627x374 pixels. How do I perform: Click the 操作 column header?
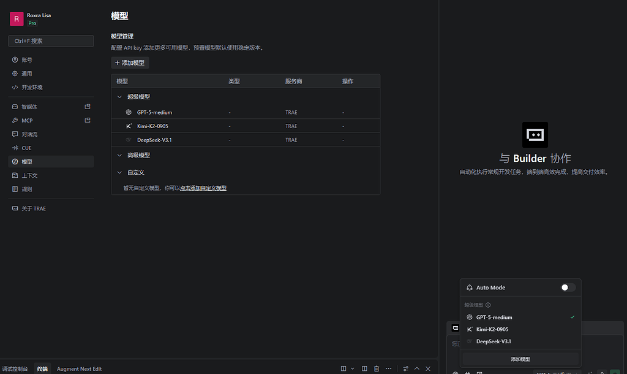[x=348, y=82]
